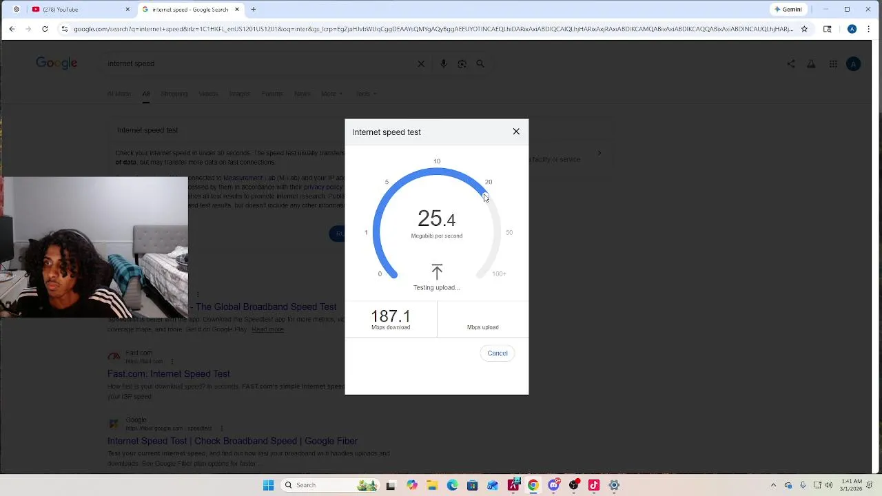Close the YouTube tab
Screen dimensions: 882x496
pos(127,10)
